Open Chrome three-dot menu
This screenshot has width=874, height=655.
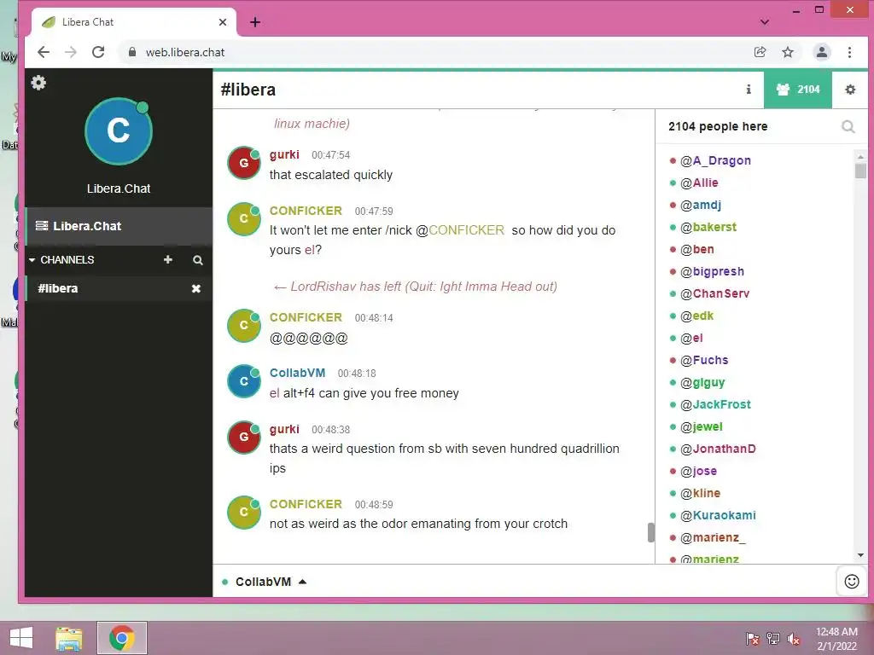point(849,52)
